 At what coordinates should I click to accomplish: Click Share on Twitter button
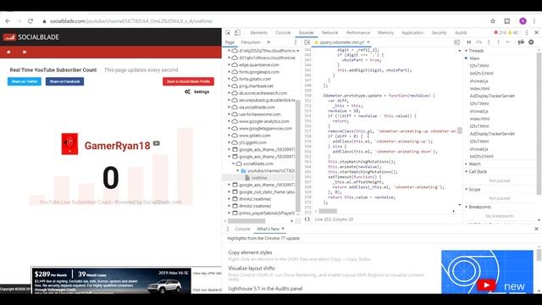click(25, 81)
